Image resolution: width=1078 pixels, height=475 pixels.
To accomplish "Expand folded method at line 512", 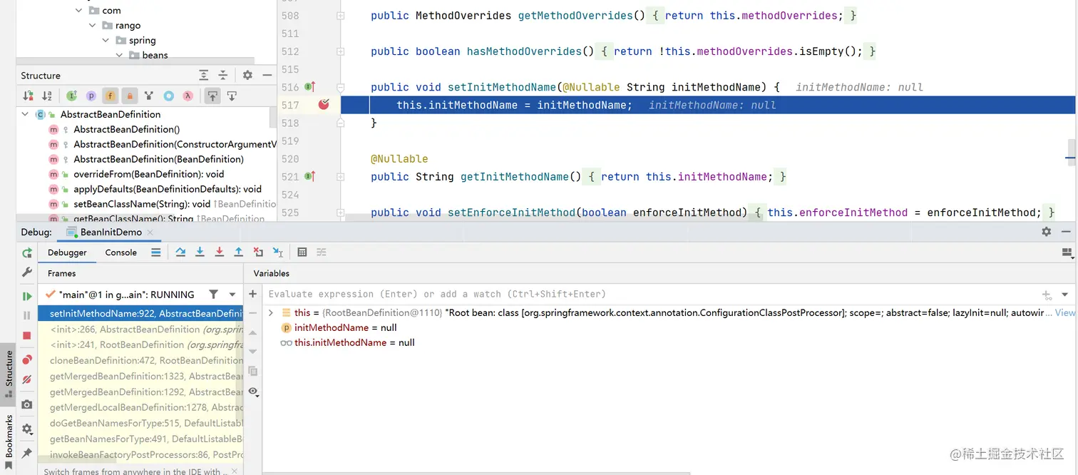I will click(341, 51).
